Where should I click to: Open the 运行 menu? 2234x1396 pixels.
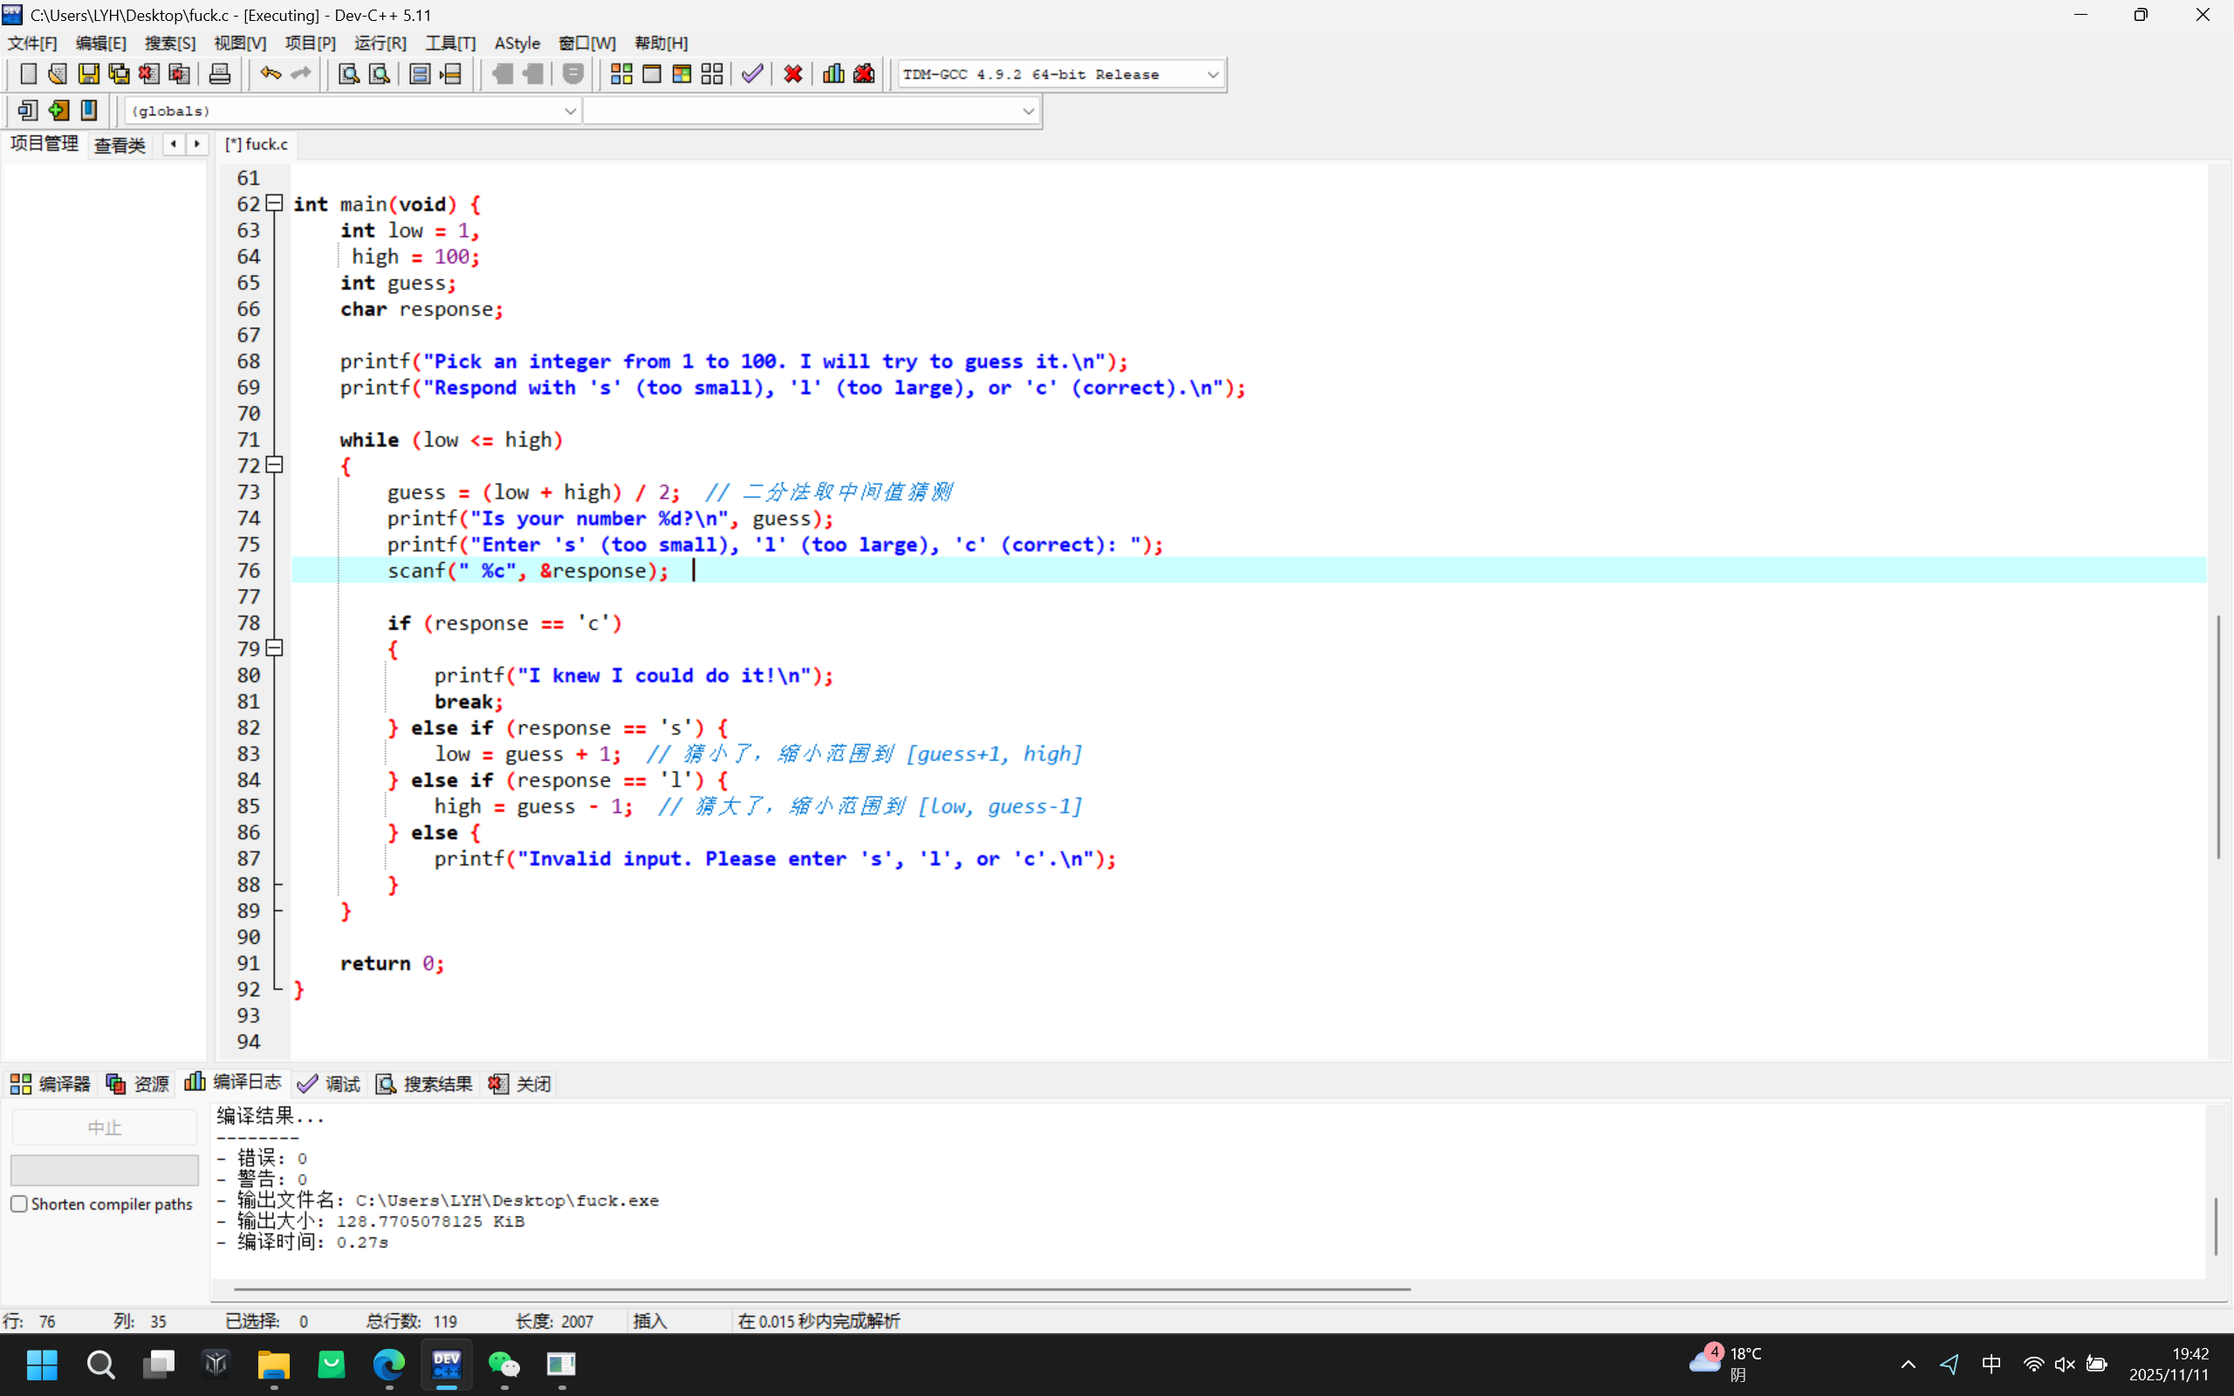pyautogui.click(x=380, y=43)
